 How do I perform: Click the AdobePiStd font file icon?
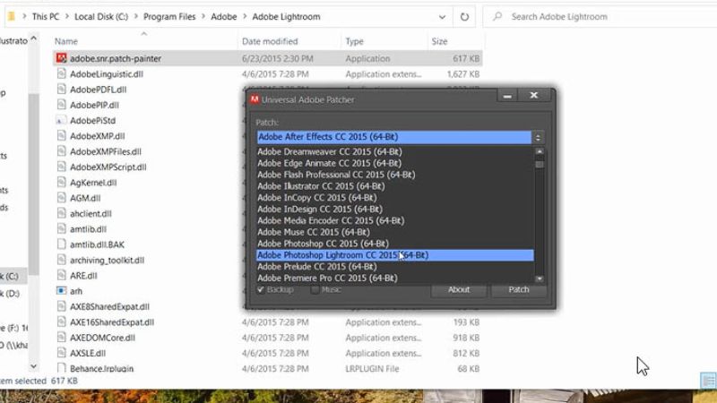(x=61, y=120)
